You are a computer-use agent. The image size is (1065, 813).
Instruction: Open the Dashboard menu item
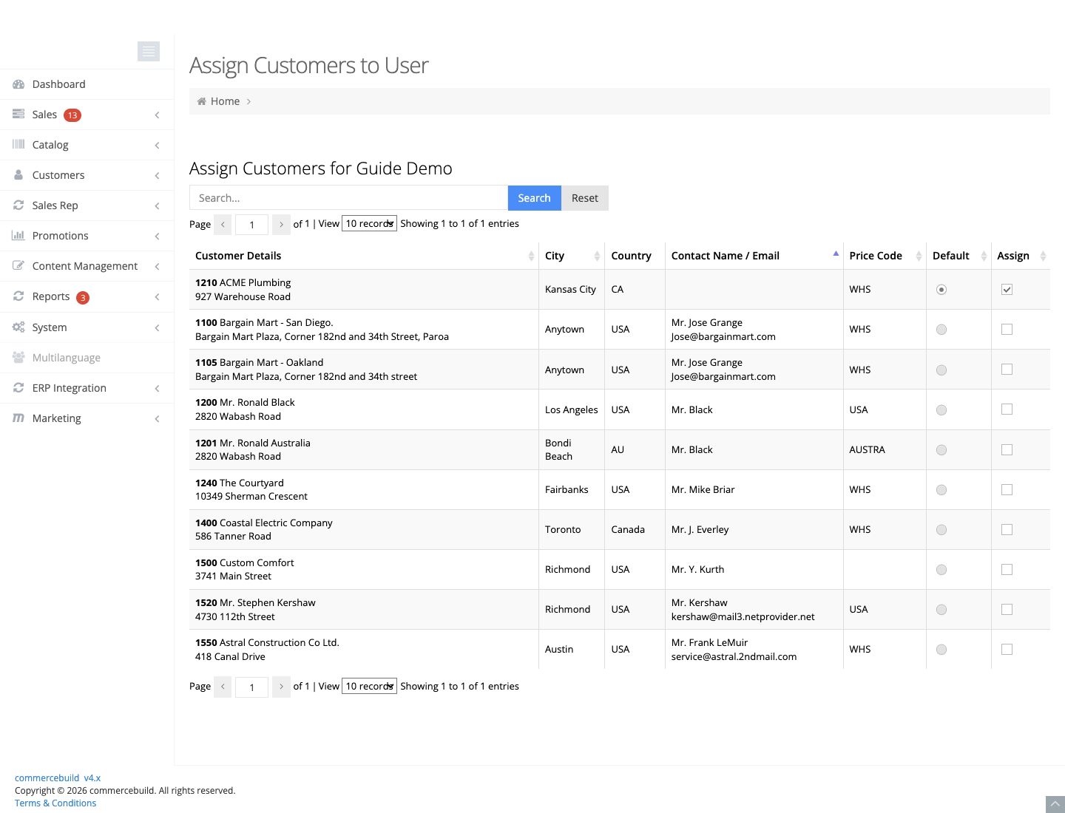point(87,84)
